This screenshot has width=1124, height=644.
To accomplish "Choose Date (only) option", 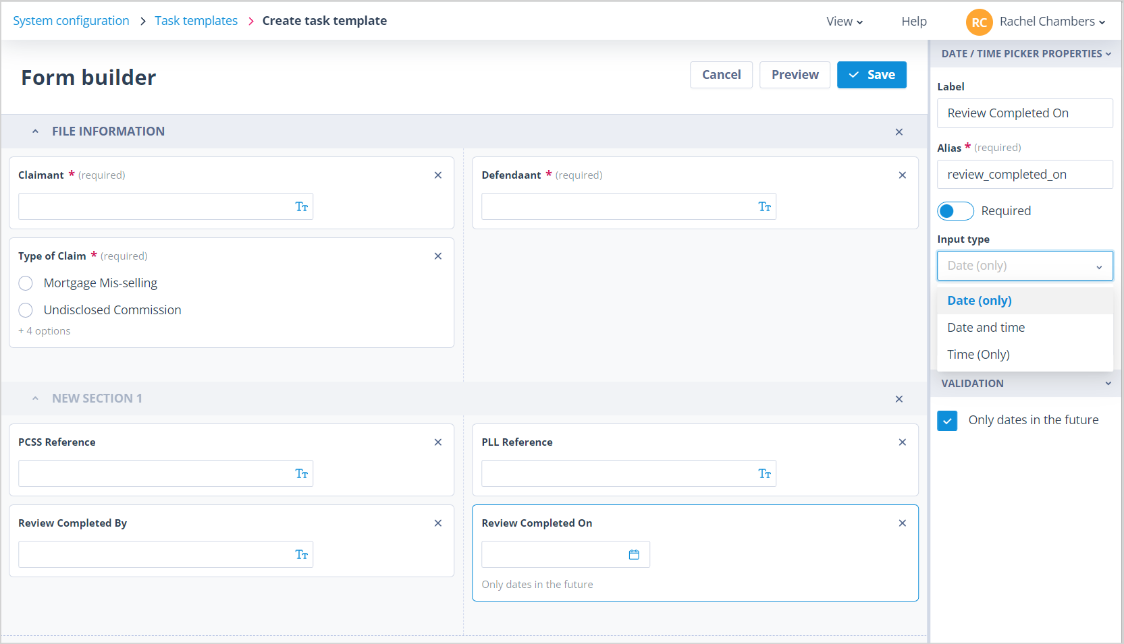I will tap(1025, 301).
